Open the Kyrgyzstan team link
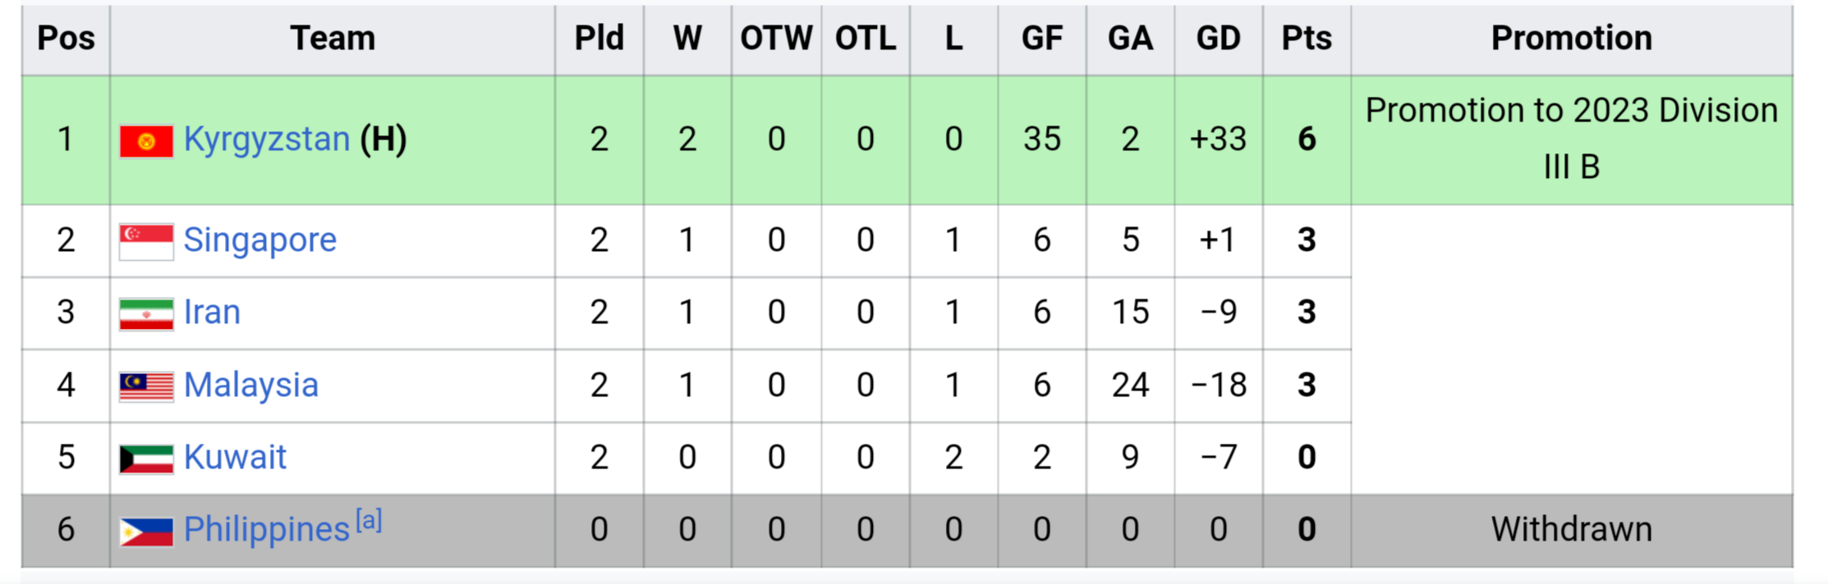 coord(267,139)
